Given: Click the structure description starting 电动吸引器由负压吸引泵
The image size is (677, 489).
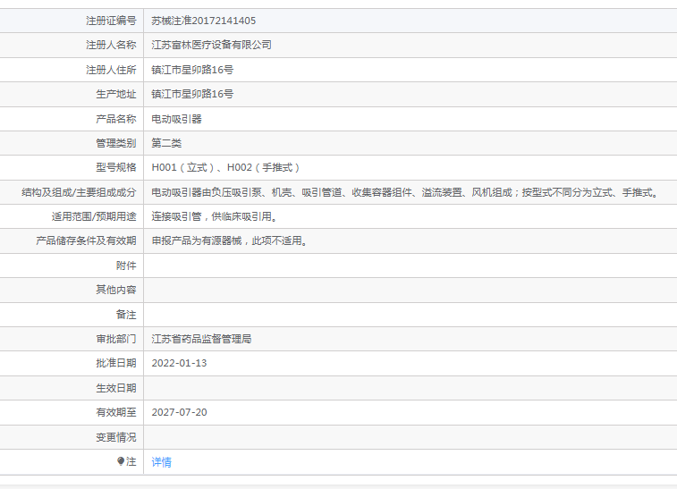Looking at the screenshot, I should click(405, 192).
